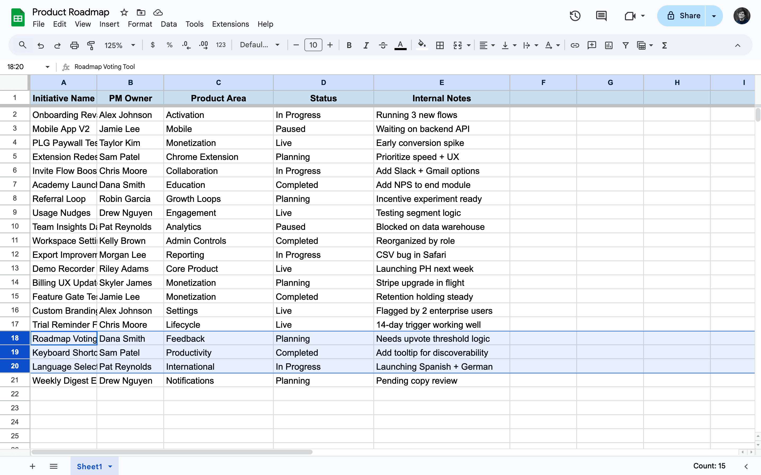Show all sheets list icon
Viewport: 761px width, 475px height.
tap(54, 466)
